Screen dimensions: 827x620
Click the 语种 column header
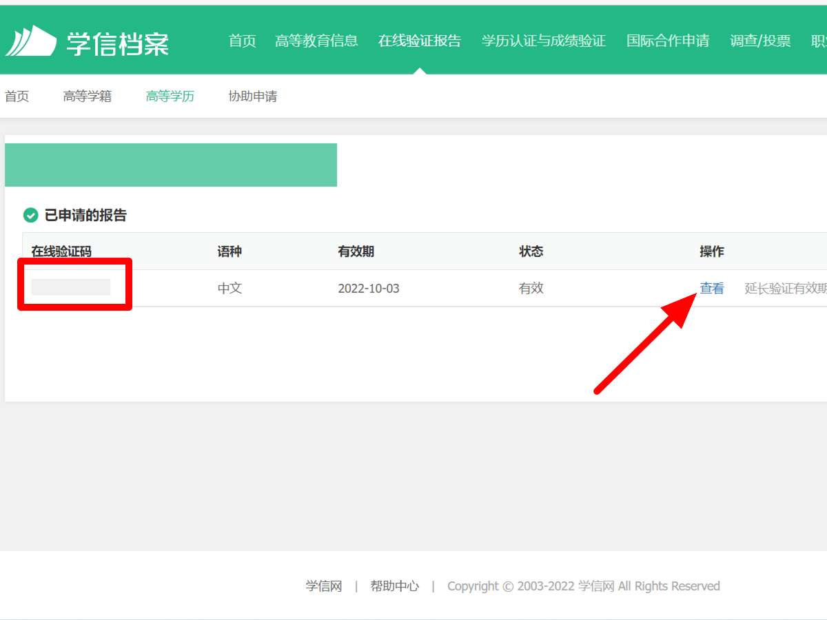click(229, 251)
